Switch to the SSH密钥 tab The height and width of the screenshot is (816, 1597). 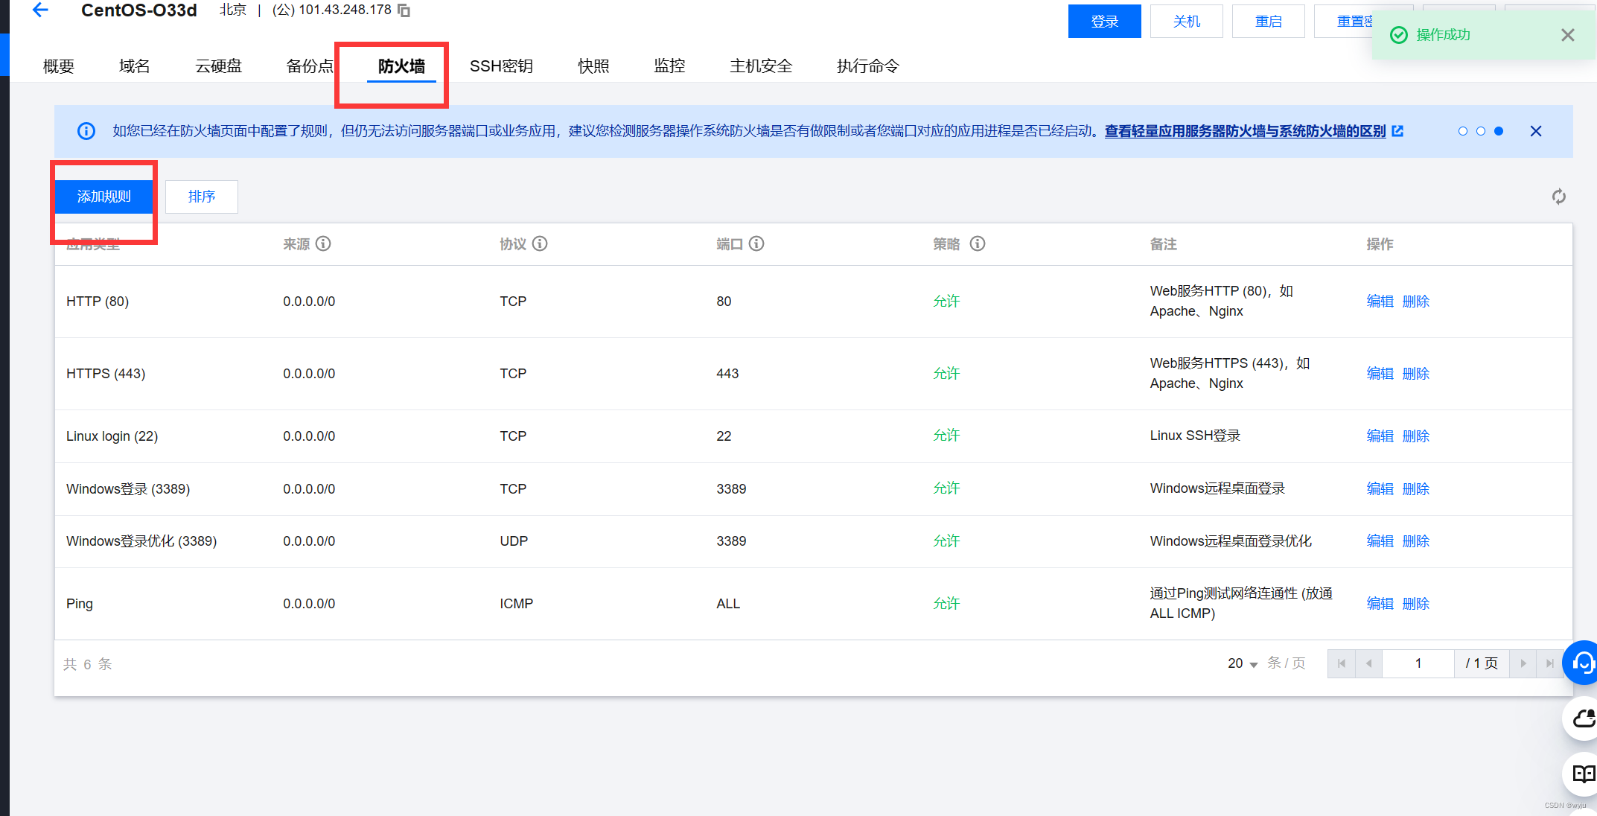(x=501, y=66)
